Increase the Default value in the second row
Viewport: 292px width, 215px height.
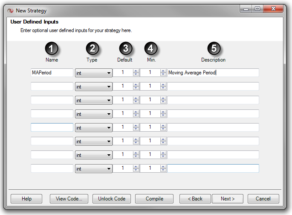136,85
